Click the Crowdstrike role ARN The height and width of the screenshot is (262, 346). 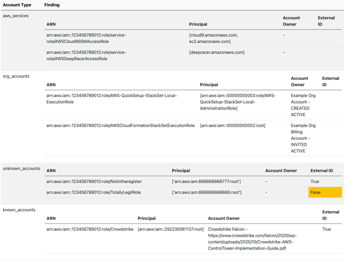(90, 229)
